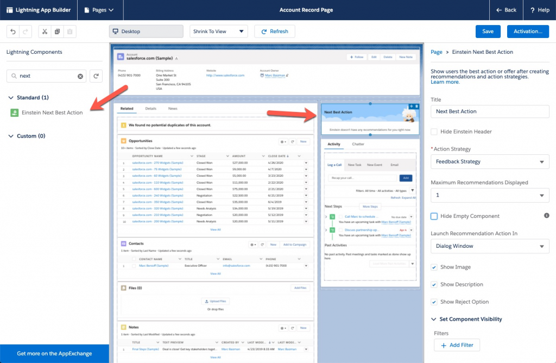This screenshot has width=556, height=363.
Task: Refresh the Contacts related list
Action: pyautogui.click(x=262, y=245)
